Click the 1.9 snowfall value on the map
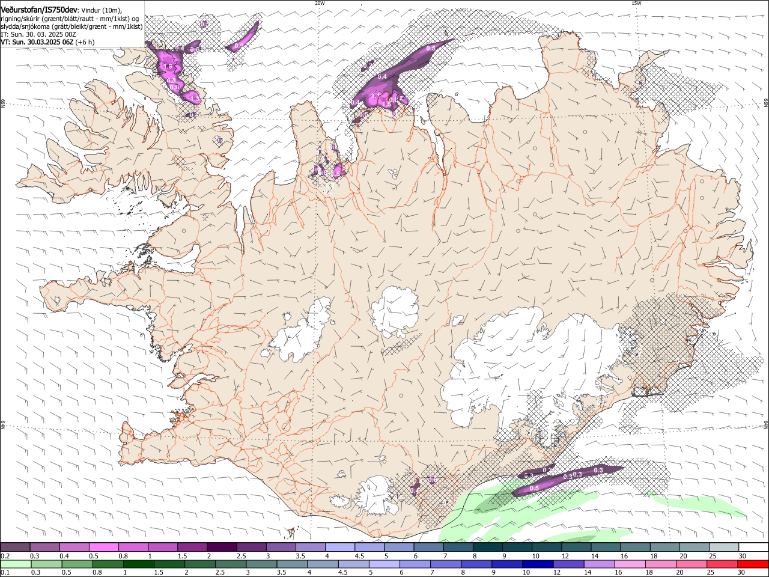The image size is (769, 577). [168, 66]
